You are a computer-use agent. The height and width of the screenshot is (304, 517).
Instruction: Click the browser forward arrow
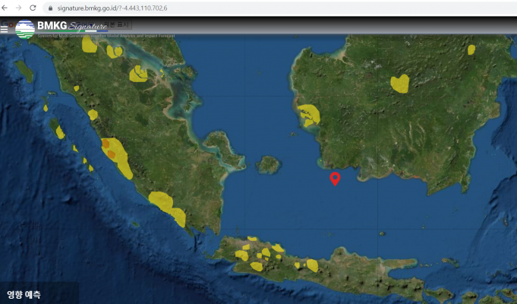19,8
